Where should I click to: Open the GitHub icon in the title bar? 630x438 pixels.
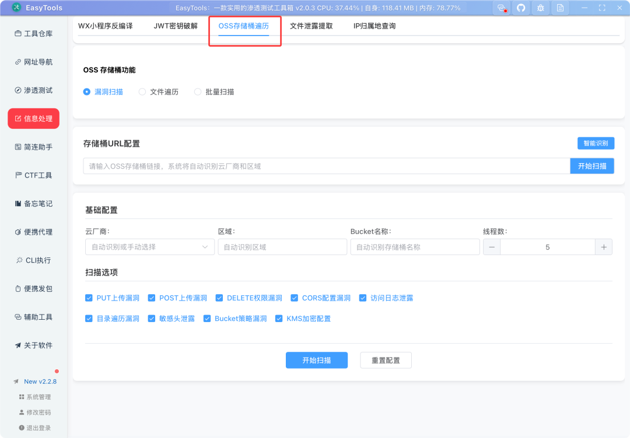pyautogui.click(x=521, y=8)
